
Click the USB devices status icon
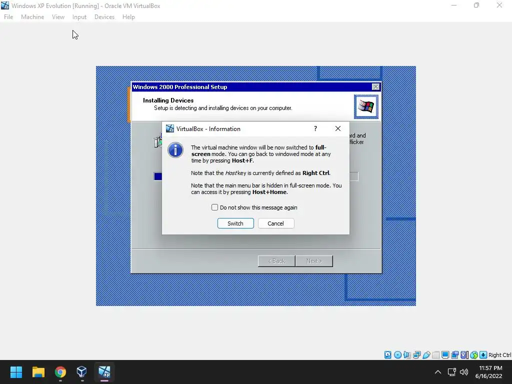tap(426, 355)
